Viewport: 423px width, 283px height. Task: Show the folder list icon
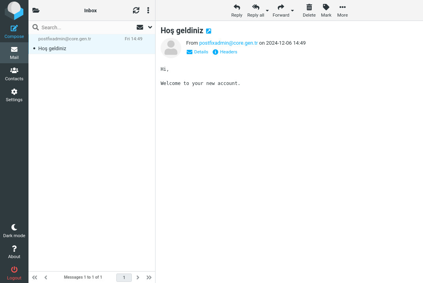point(36,11)
